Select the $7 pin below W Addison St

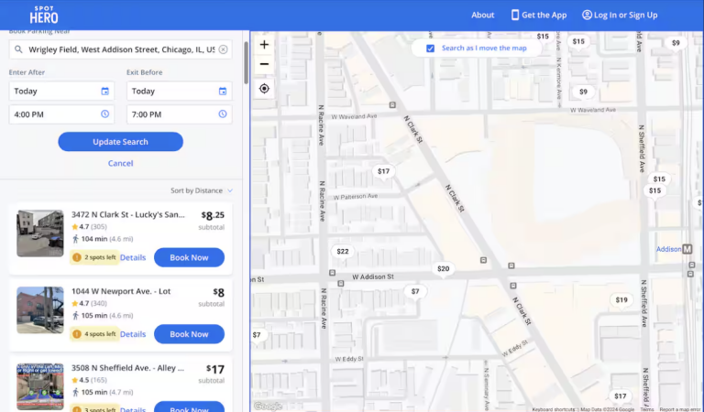(x=415, y=292)
